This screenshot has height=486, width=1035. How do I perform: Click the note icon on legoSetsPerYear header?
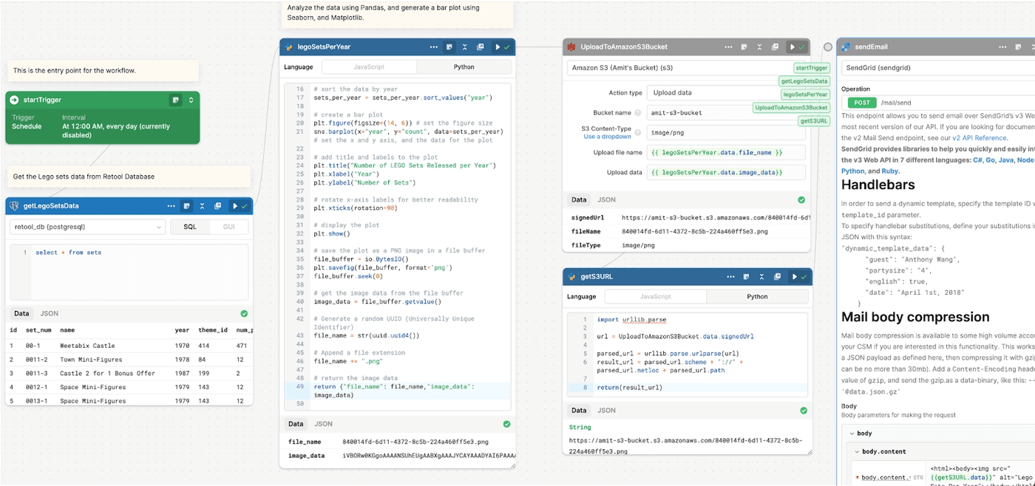tap(449, 47)
